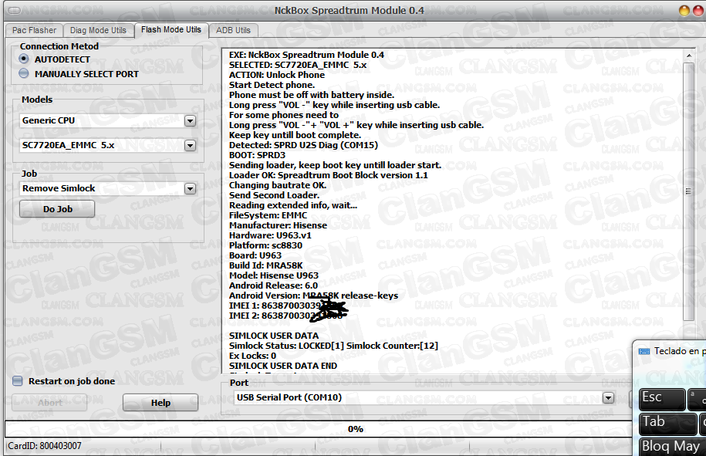The height and width of the screenshot is (456, 706).
Task: Click the ACTION: Unlock Phone log line
Action: click(x=277, y=75)
